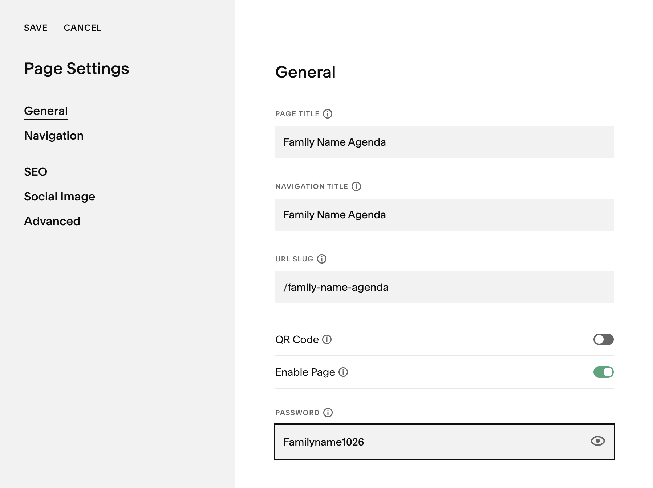This screenshot has width=653, height=488.
Task: Click into the Page Title field
Action: click(444, 142)
